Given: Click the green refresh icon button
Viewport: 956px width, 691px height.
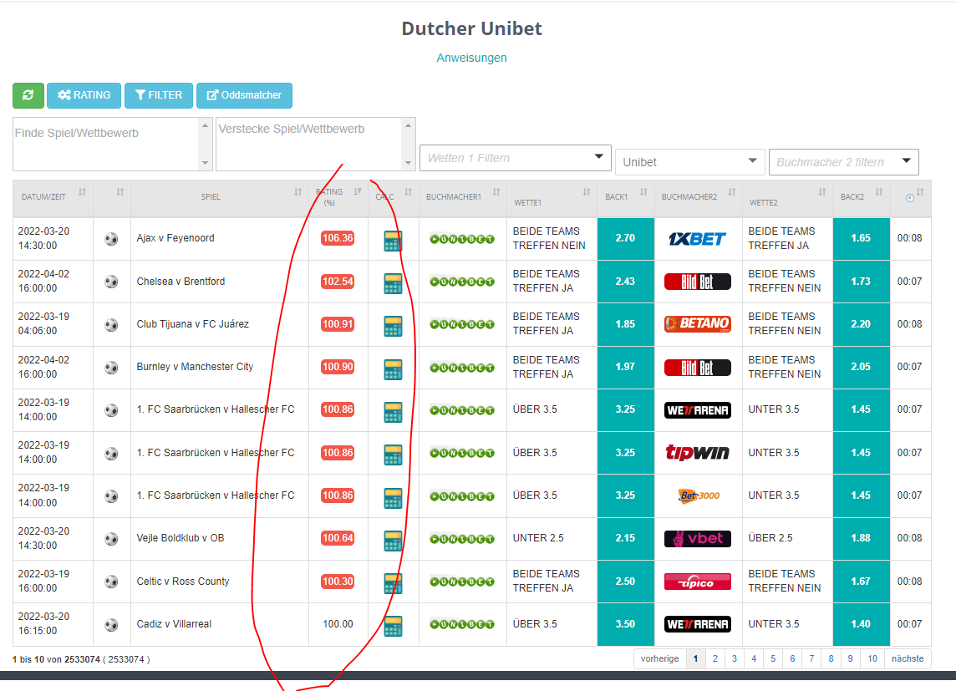Looking at the screenshot, I should (x=28, y=95).
